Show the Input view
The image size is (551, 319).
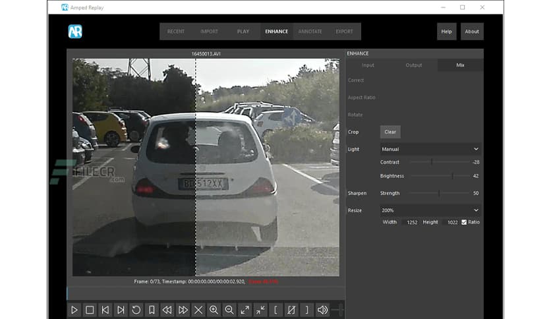(368, 65)
